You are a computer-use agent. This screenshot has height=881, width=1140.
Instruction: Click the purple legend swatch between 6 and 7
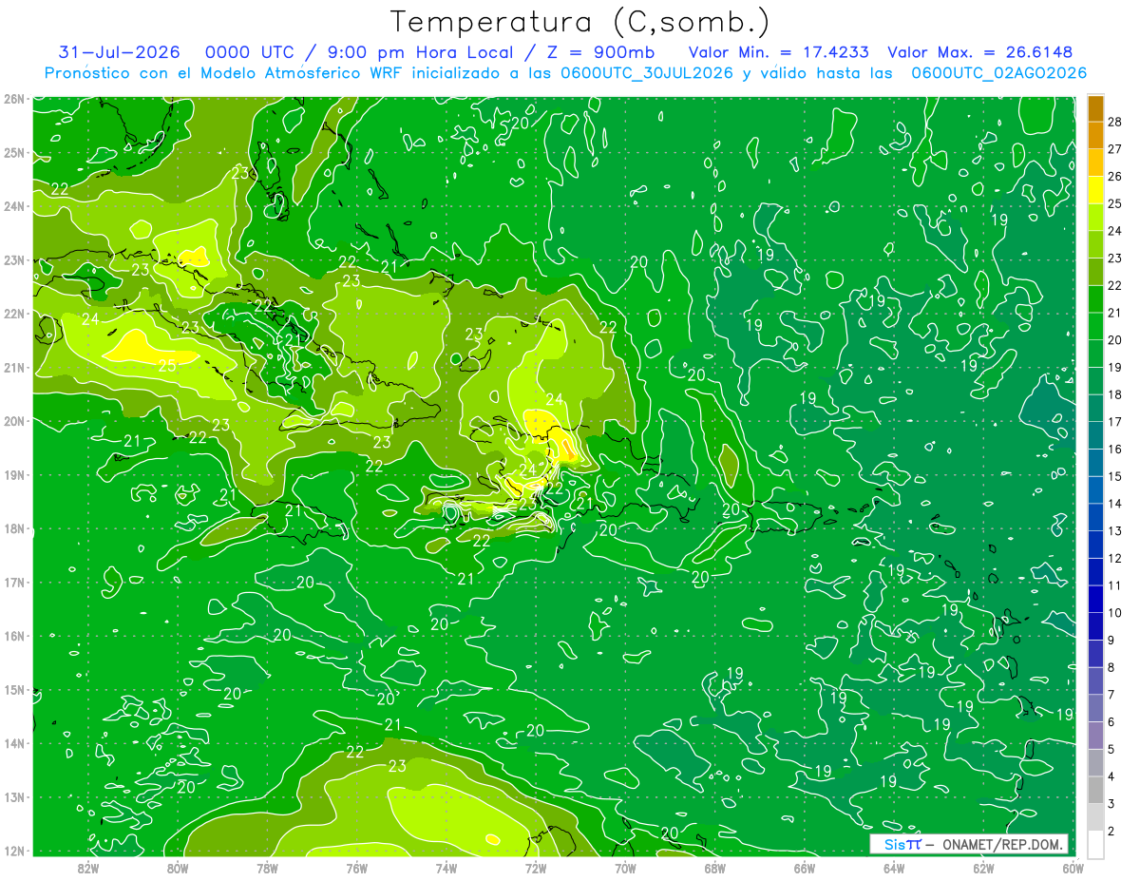click(x=1095, y=709)
